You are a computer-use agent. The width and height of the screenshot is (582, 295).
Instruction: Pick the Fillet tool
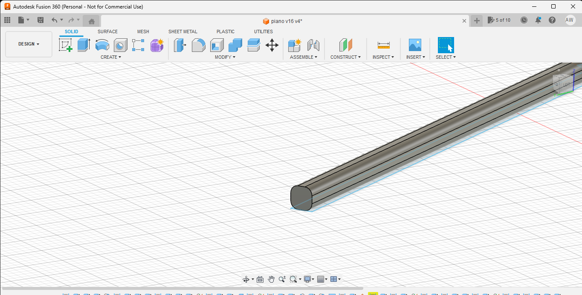pos(199,45)
